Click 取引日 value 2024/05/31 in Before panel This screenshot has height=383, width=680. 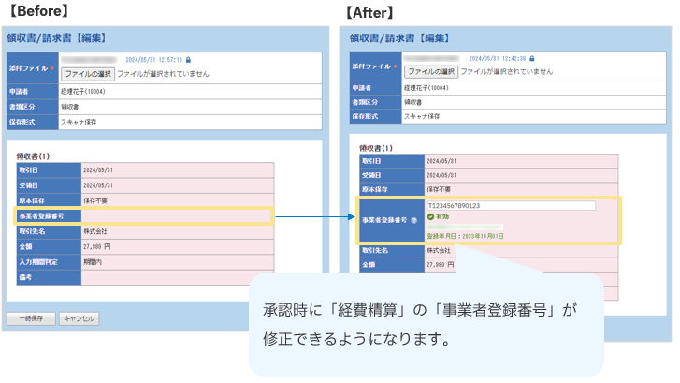[98, 170]
